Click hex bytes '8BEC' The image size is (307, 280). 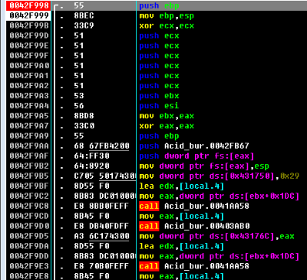pyautogui.click(x=84, y=15)
